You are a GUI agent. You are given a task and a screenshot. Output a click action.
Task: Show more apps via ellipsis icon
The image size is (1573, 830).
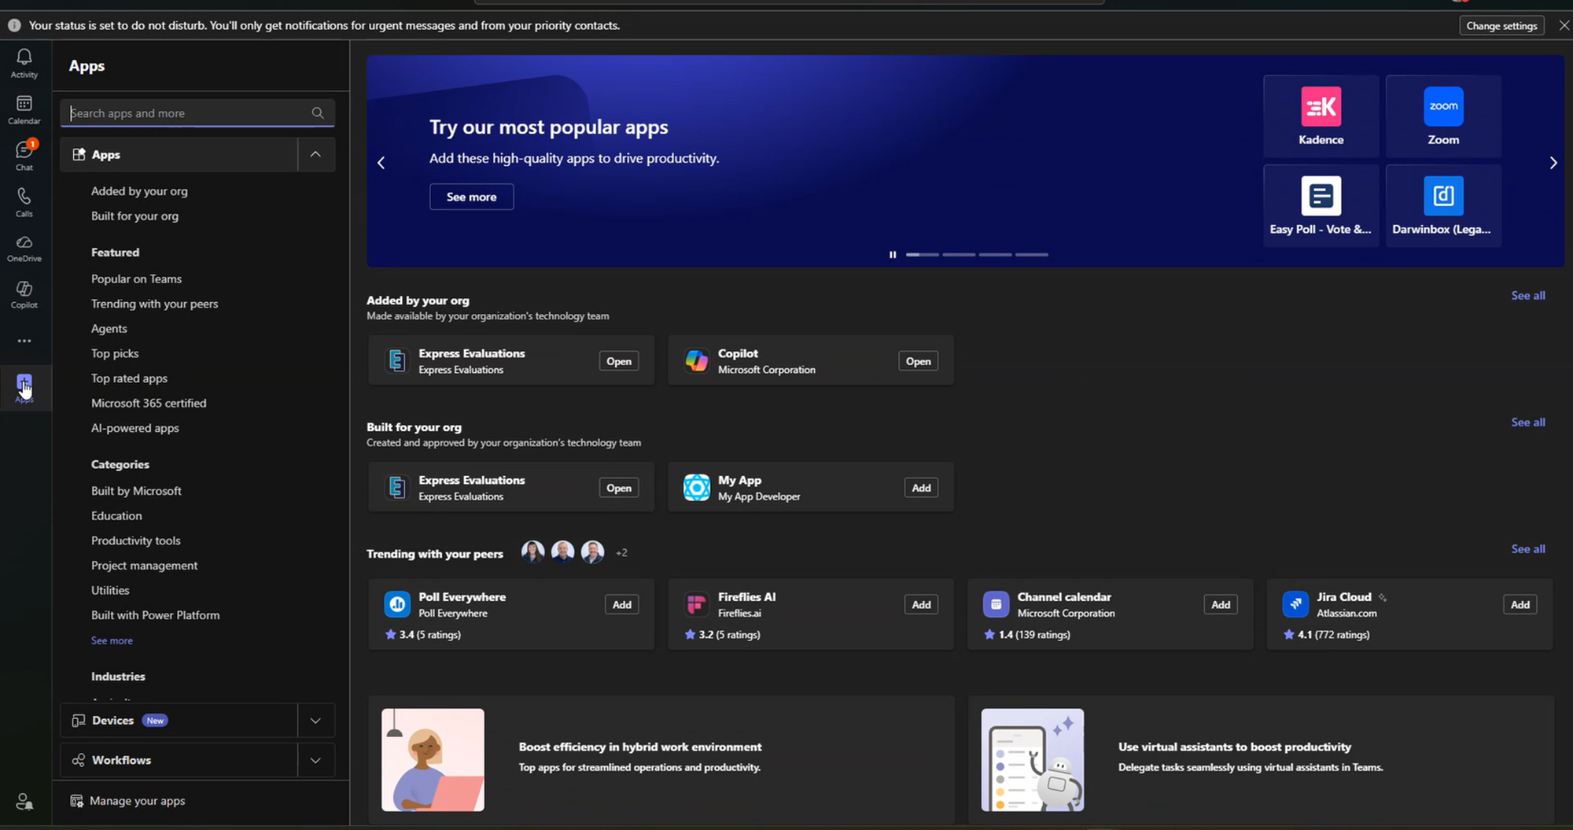click(24, 341)
